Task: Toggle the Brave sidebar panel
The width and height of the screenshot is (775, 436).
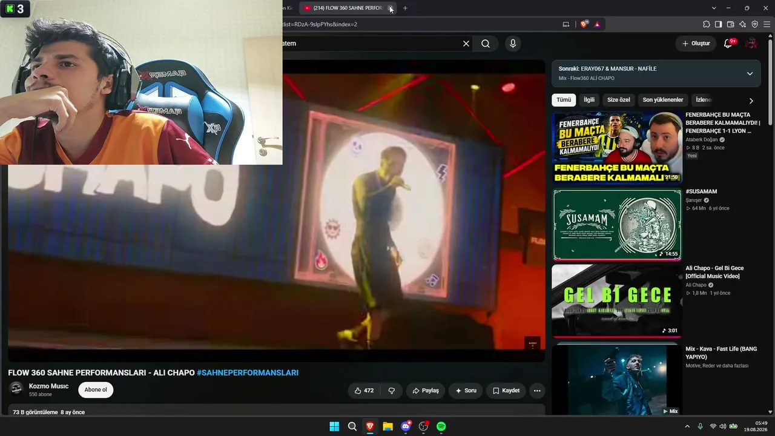Action: [x=719, y=24]
